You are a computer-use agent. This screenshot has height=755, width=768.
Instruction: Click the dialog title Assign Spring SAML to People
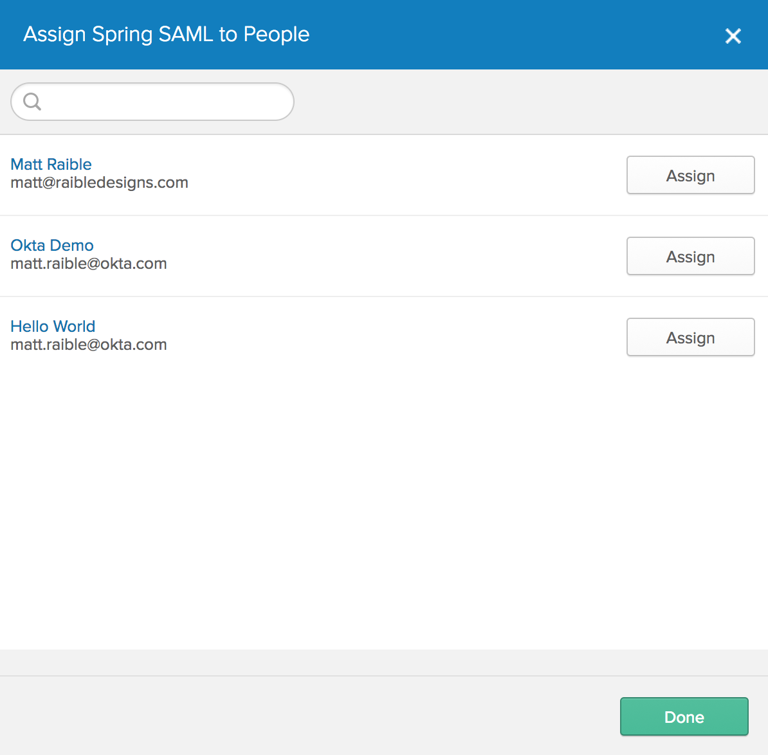(166, 34)
